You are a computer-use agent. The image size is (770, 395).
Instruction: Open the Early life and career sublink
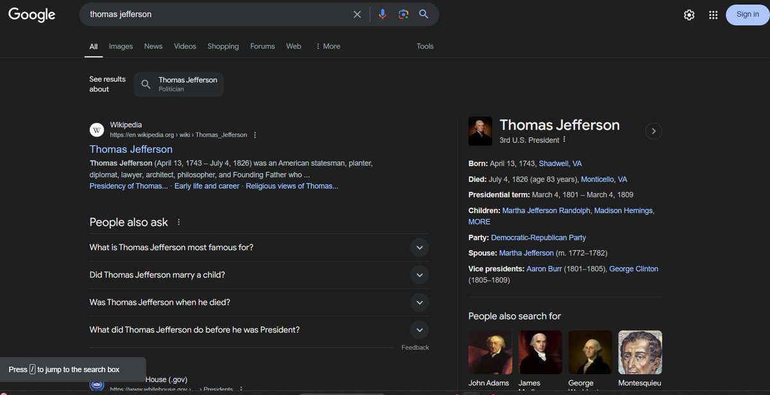(x=207, y=186)
